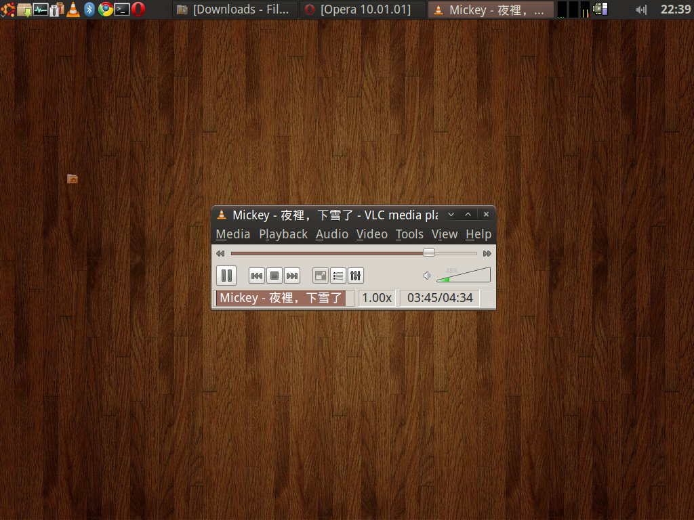Open VLC extended settings equalizer icon
Image resolution: width=694 pixels, height=520 pixels.
click(356, 276)
